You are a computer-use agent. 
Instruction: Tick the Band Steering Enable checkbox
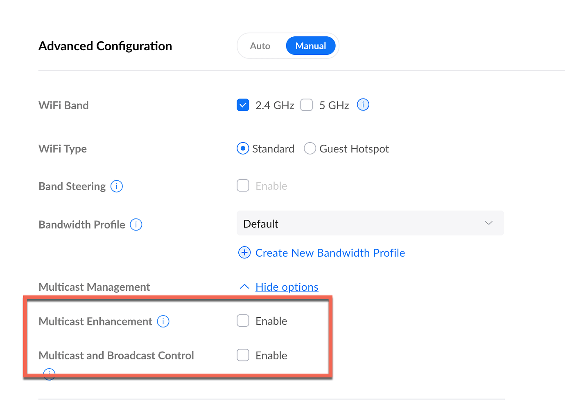pos(243,186)
